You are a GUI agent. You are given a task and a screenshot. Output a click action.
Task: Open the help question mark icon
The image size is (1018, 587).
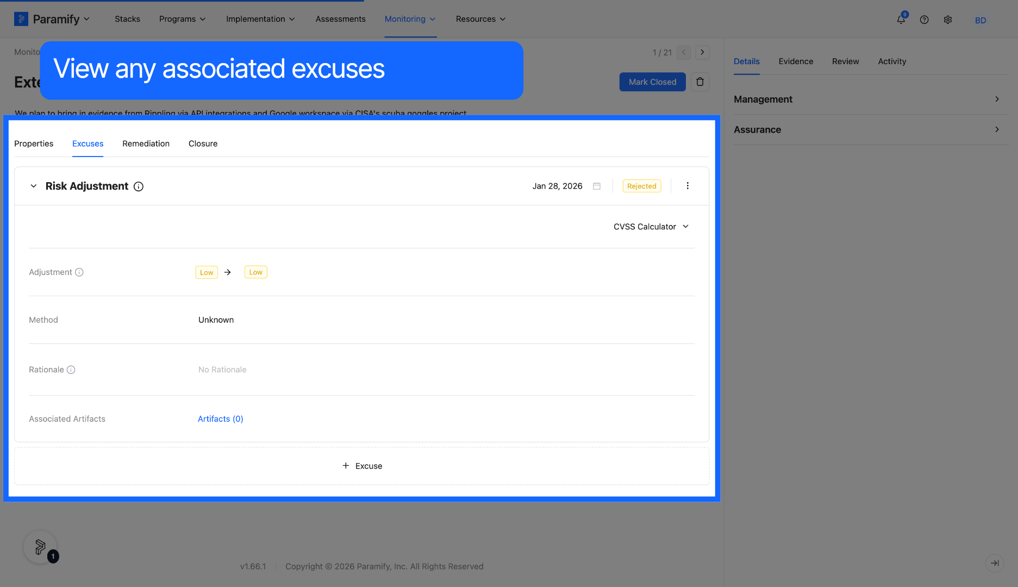point(924,20)
